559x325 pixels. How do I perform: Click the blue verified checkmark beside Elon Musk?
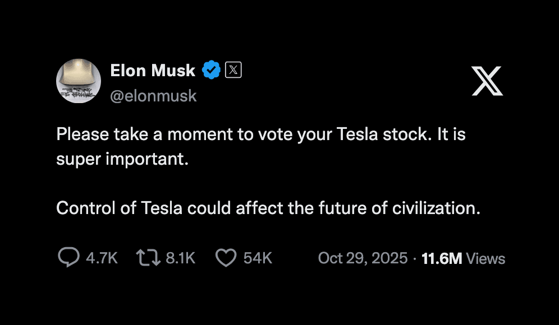point(211,69)
